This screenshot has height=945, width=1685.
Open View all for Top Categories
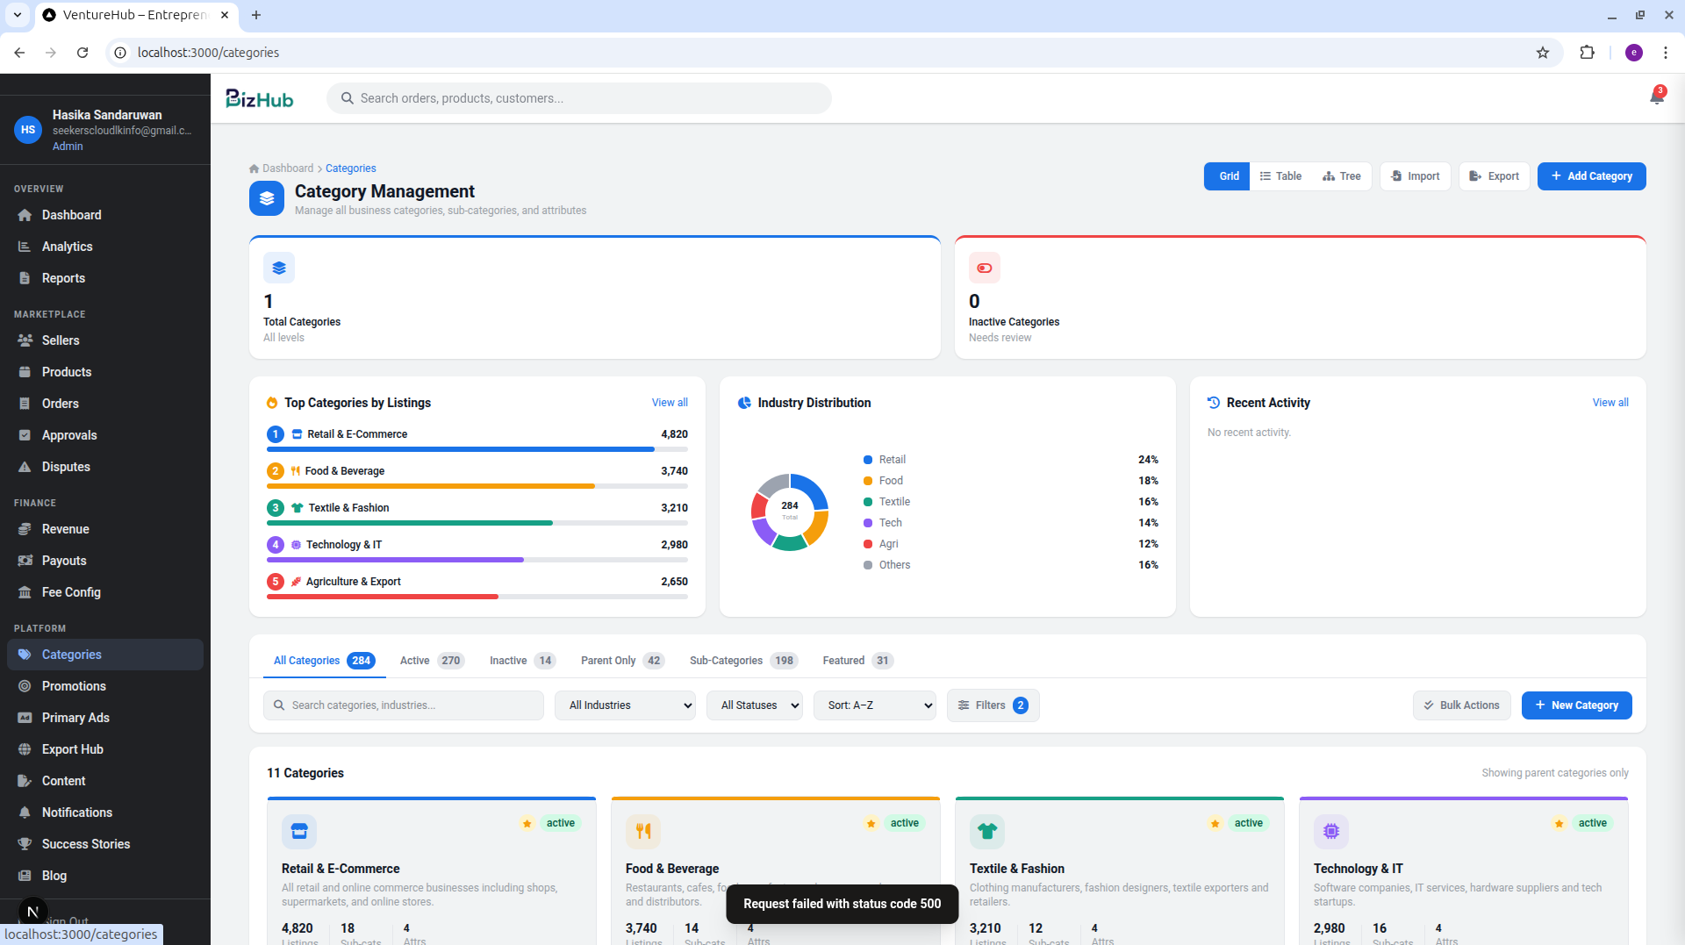670,403
